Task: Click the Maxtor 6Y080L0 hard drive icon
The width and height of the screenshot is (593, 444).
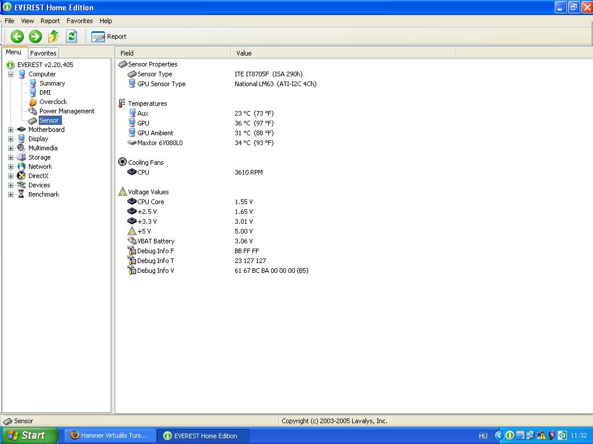Action: [132, 143]
